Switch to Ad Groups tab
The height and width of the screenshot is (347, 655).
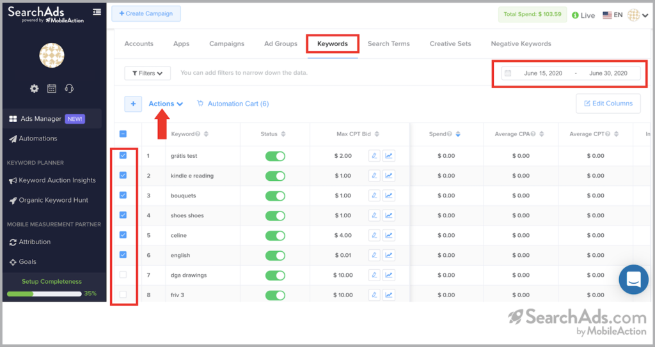(281, 44)
